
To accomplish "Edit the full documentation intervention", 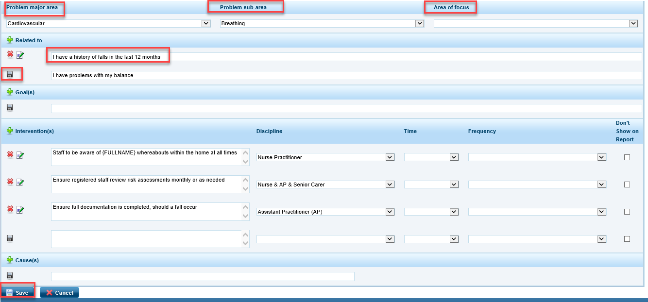I will (x=20, y=209).
